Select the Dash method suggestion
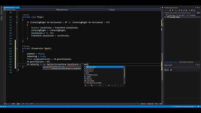Image resolution: width=201 pixels, height=113 pixels. tap(104, 73)
